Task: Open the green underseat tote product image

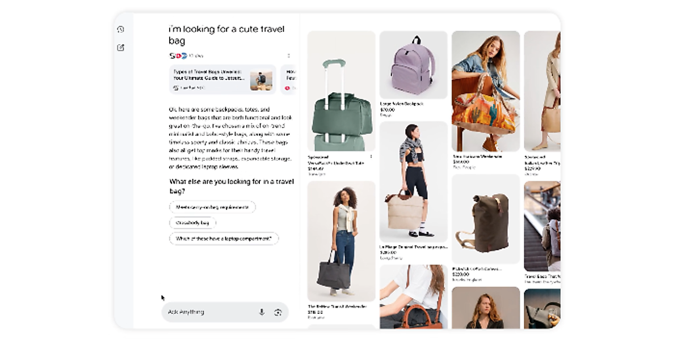Action: 341,91
